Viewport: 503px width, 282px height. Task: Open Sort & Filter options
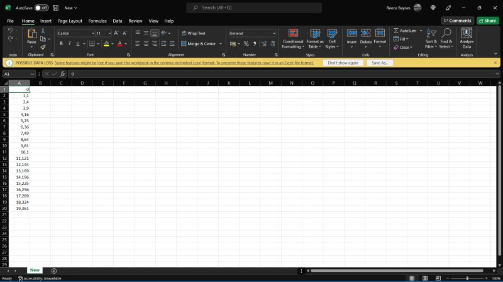point(431,38)
